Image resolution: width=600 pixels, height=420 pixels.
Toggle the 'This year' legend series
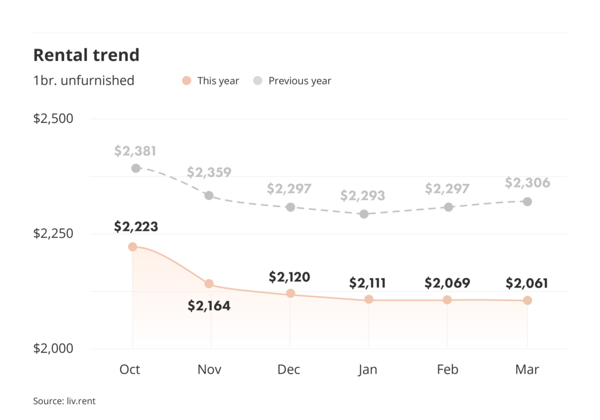(217, 81)
